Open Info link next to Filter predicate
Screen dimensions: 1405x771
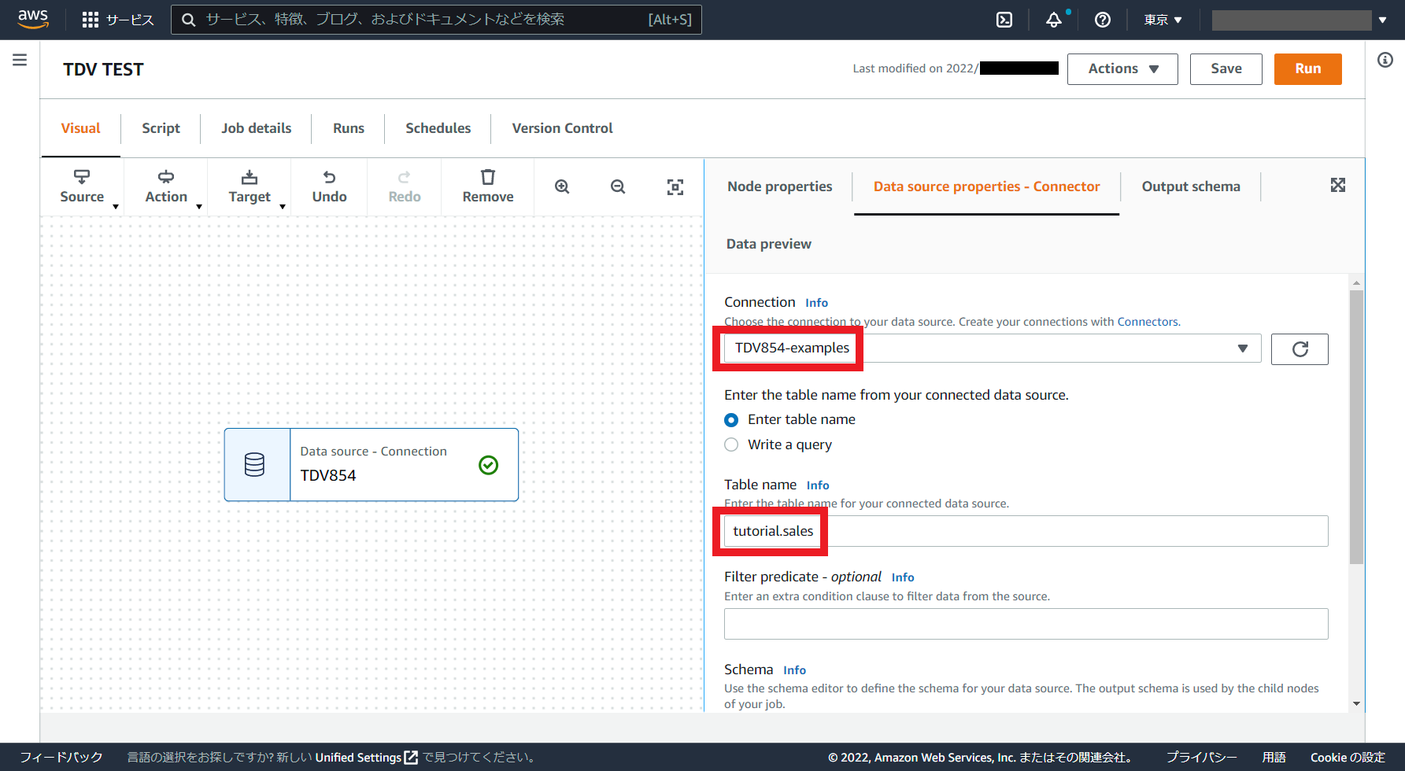pos(903,577)
